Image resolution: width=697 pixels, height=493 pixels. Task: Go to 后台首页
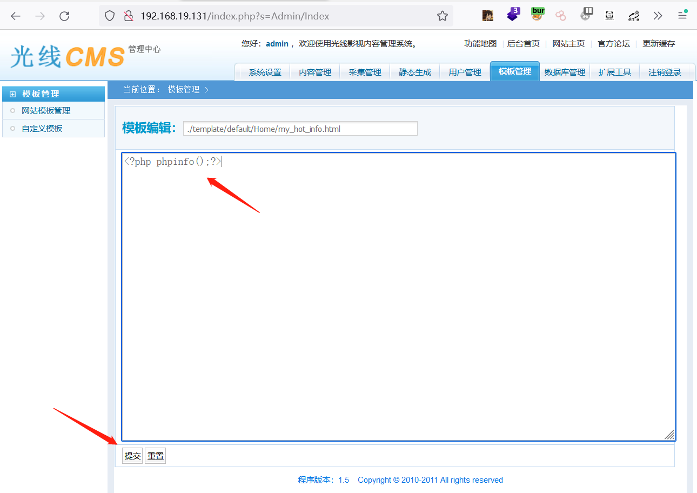click(x=524, y=44)
